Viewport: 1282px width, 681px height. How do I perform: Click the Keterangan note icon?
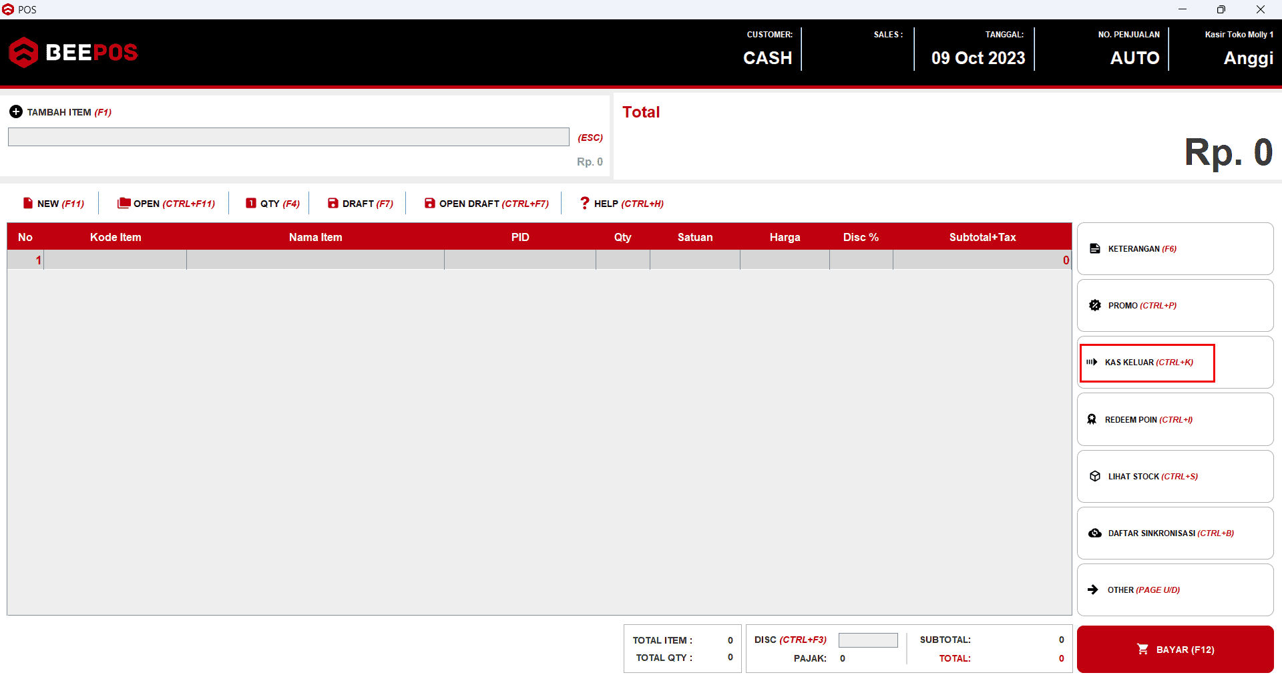(1095, 248)
